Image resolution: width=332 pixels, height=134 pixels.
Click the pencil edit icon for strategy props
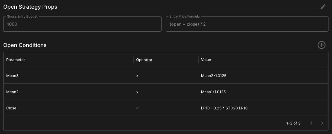coord(323,7)
